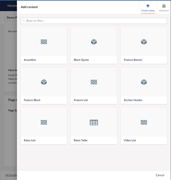This screenshot has height=180, width=171.
Task: Click the search magnifier icon
Action: pos(24,21)
